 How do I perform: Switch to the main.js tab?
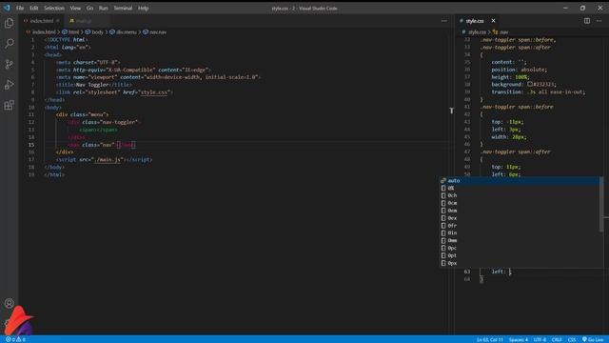click(x=83, y=21)
